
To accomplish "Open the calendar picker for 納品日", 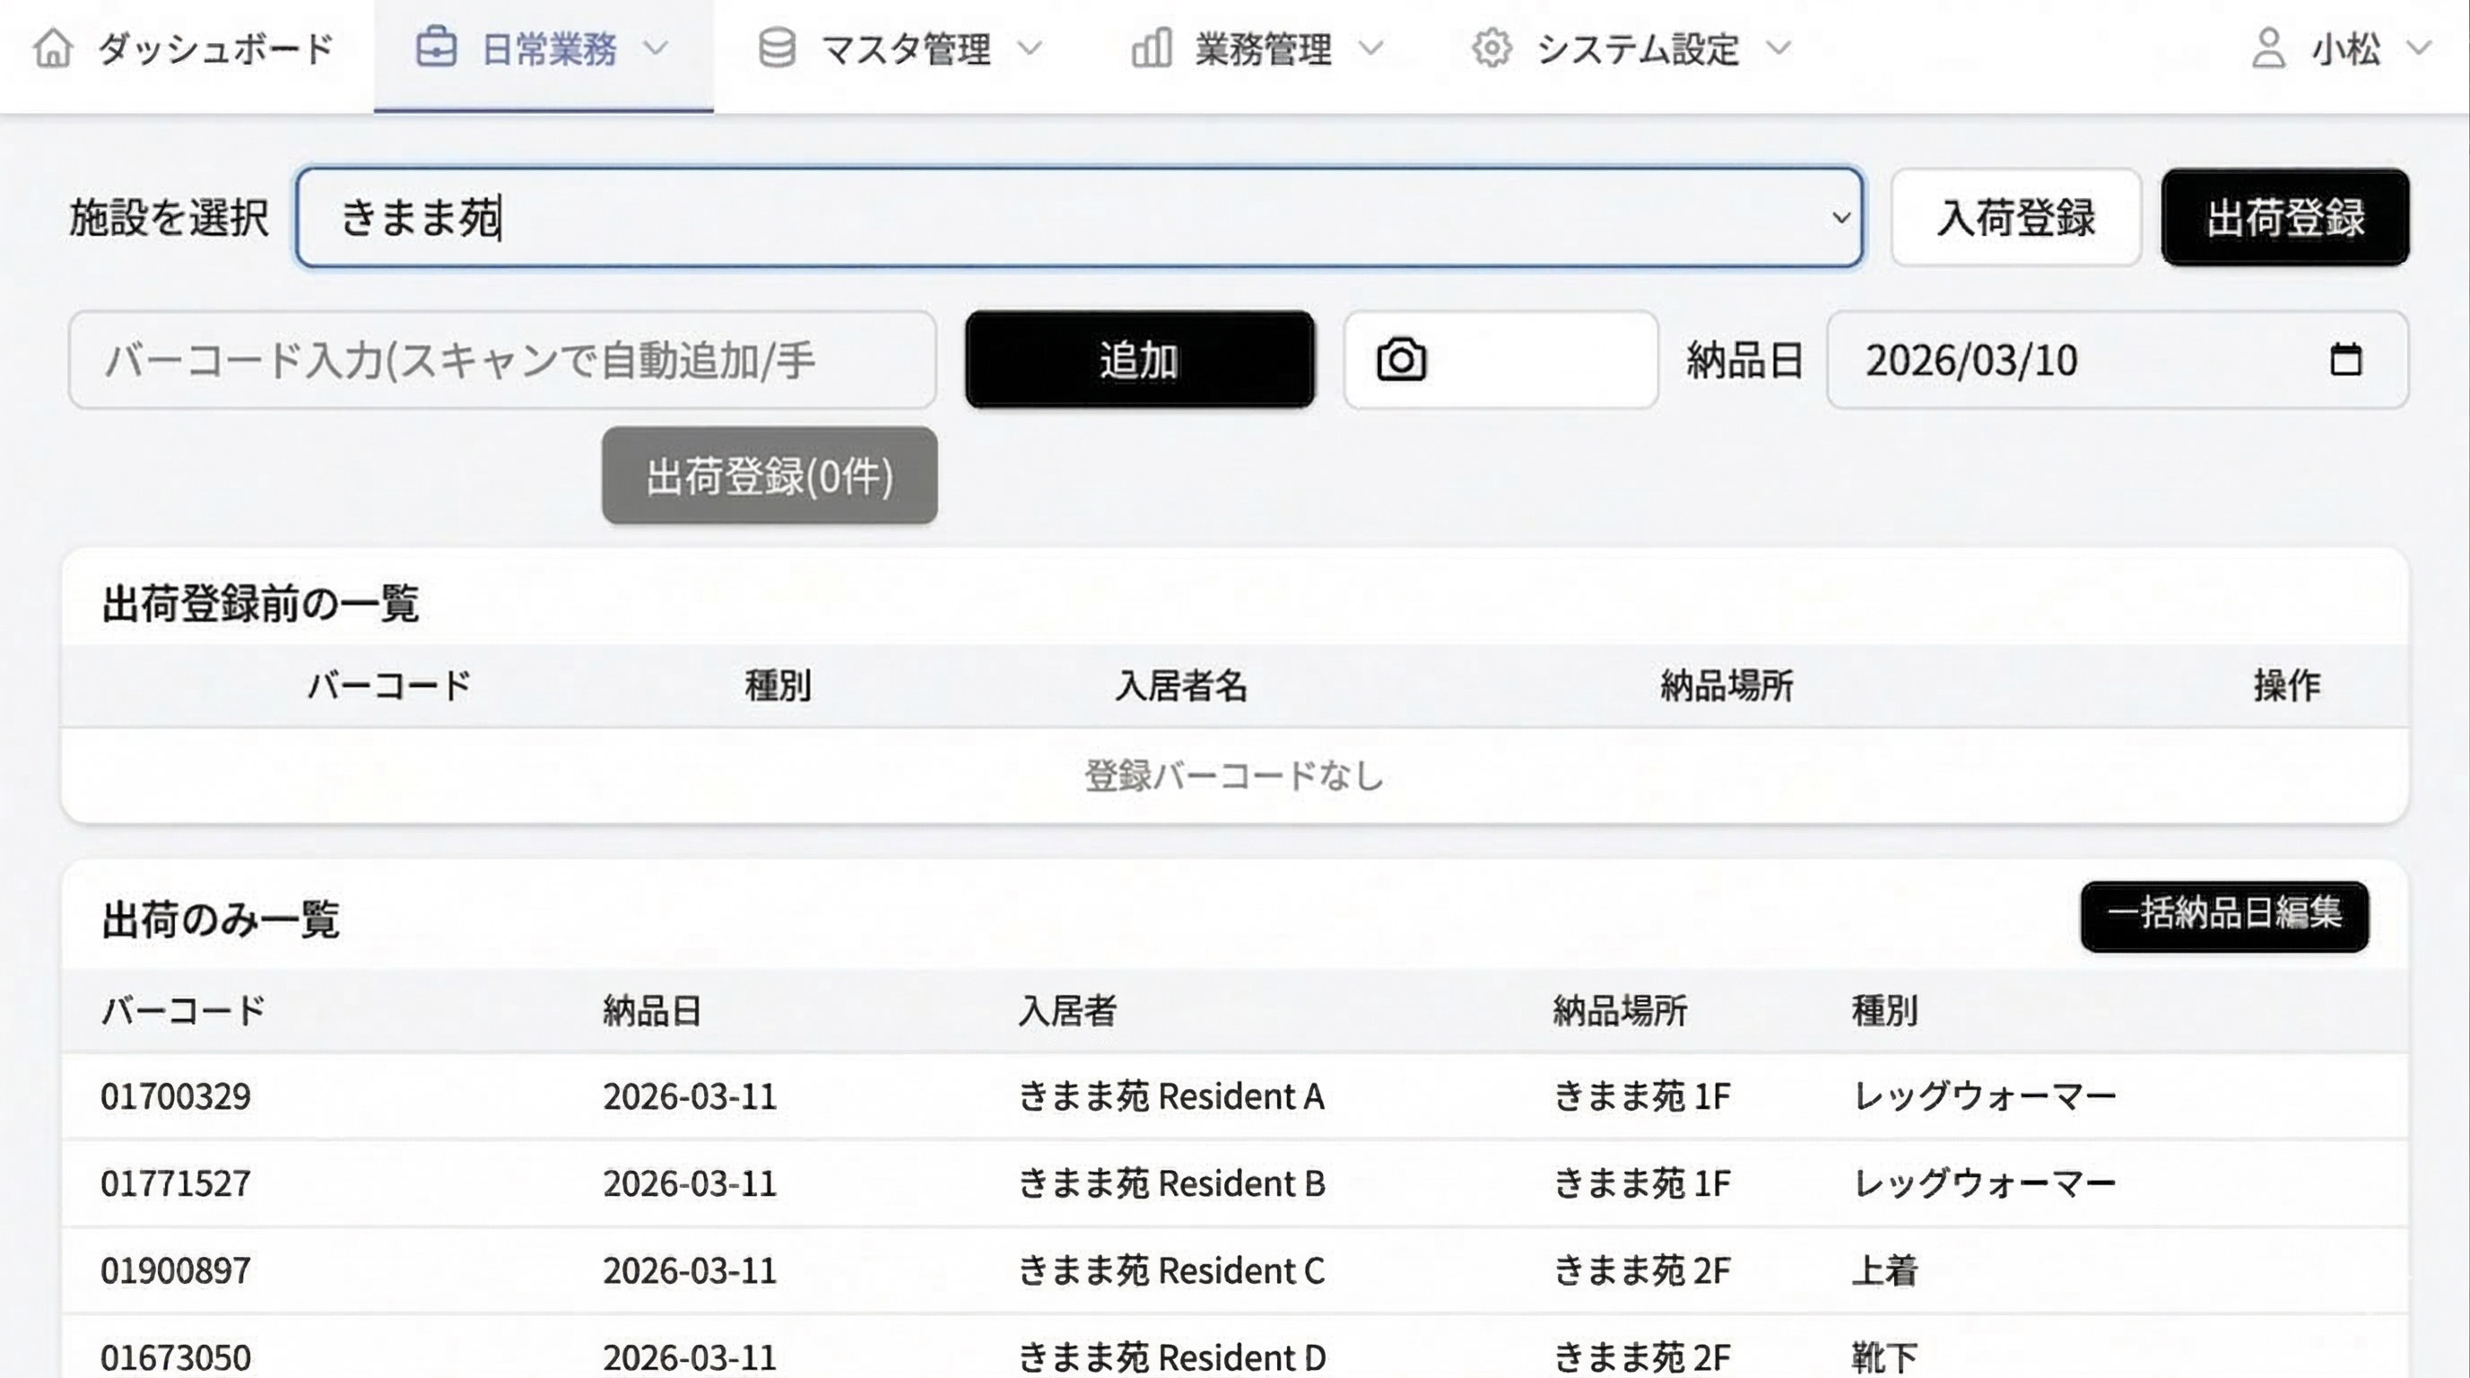I will (2345, 361).
